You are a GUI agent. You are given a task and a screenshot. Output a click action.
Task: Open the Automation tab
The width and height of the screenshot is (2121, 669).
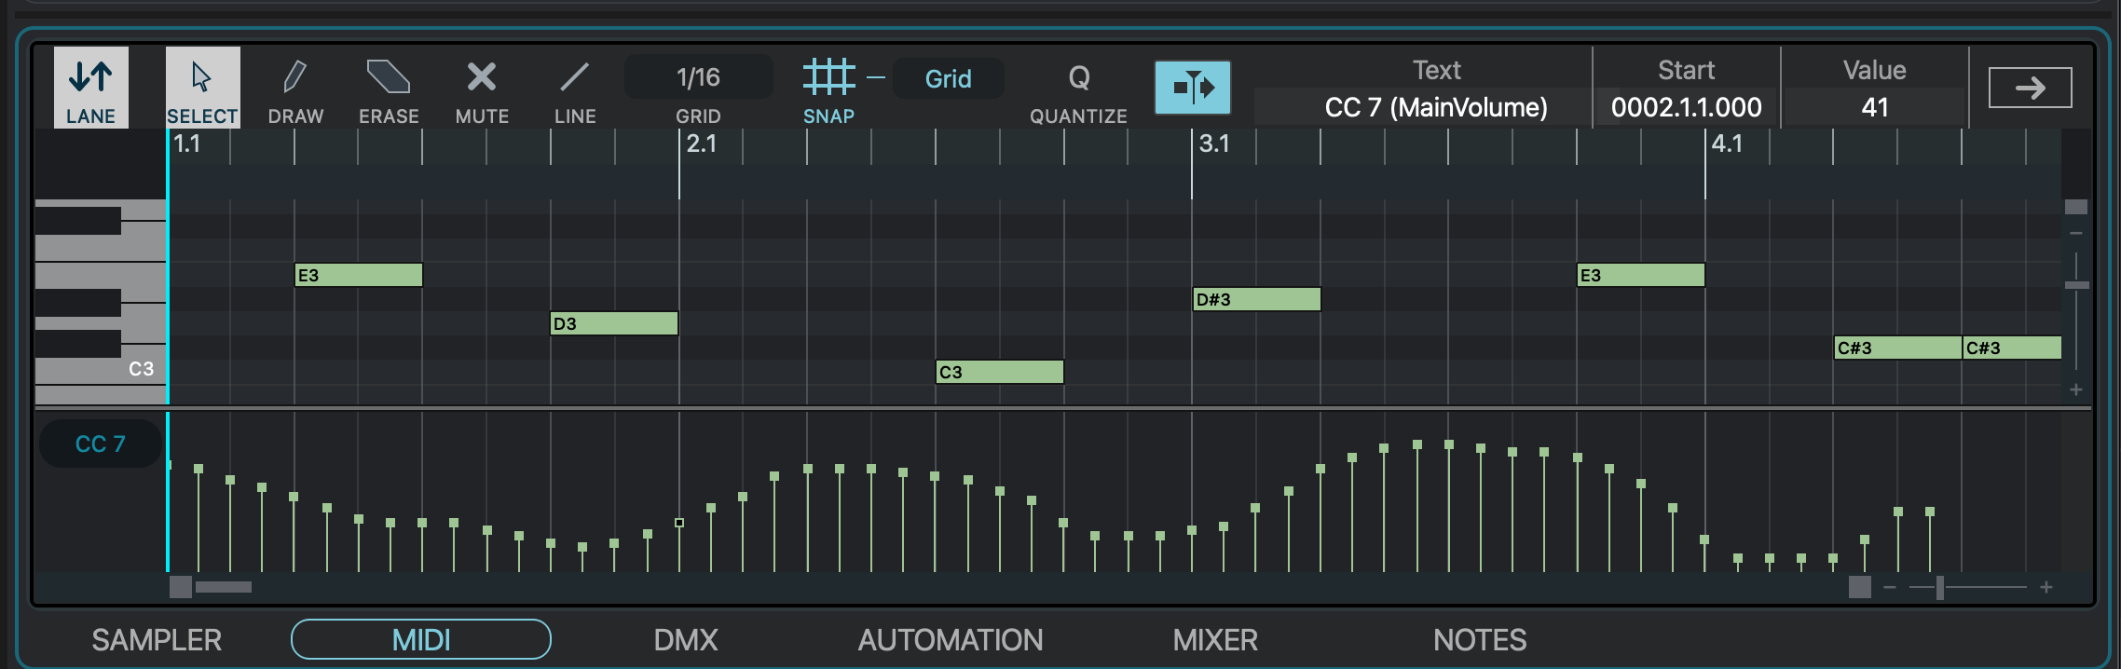click(950, 640)
